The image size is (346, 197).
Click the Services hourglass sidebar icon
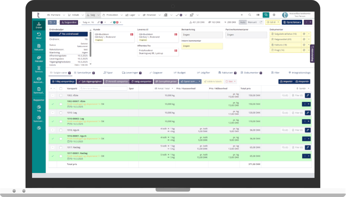tap(39, 69)
